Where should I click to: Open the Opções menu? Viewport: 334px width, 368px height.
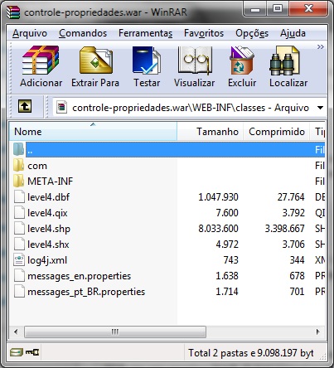[x=252, y=33]
